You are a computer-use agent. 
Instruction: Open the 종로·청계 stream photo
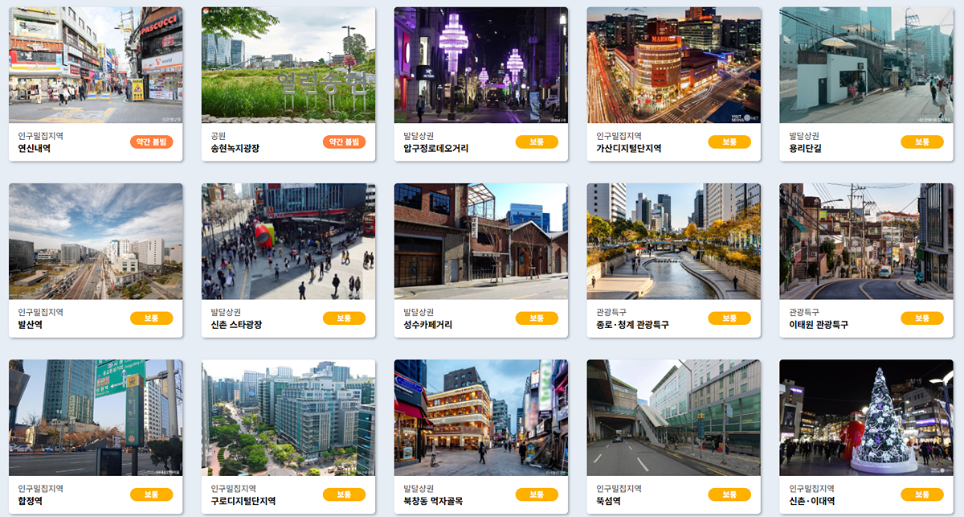pos(674,241)
